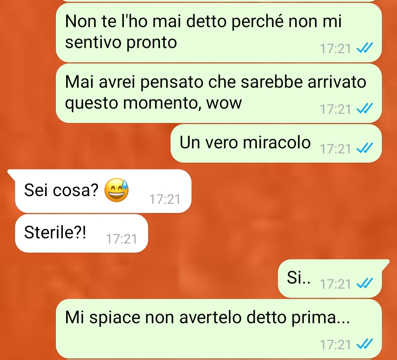Tap read-receipt double check on 'sentivo pronto' message
The width and height of the screenshot is (397, 360).
(365, 48)
